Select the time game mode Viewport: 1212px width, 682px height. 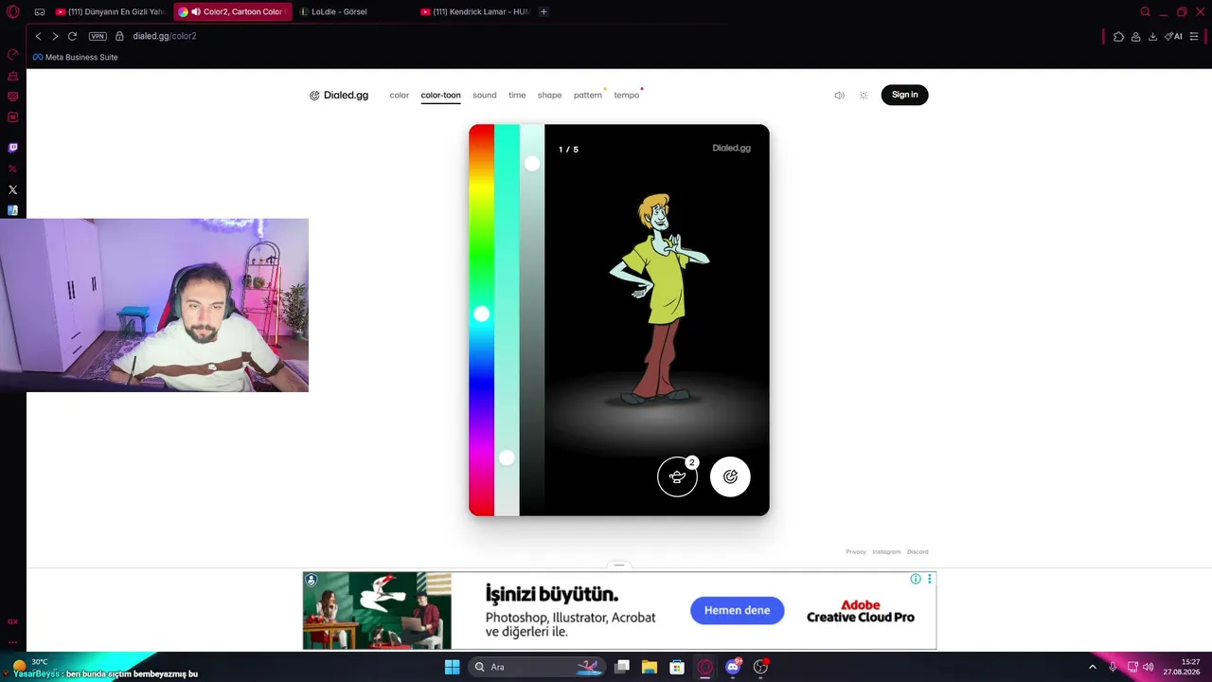(x=517, y=95)
